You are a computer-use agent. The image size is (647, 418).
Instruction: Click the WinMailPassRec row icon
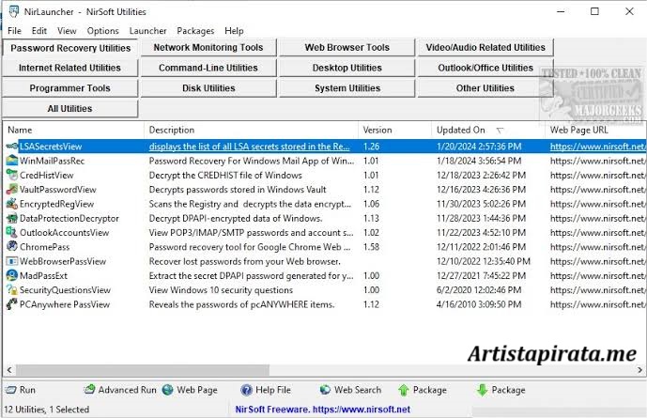coord(12,161)
